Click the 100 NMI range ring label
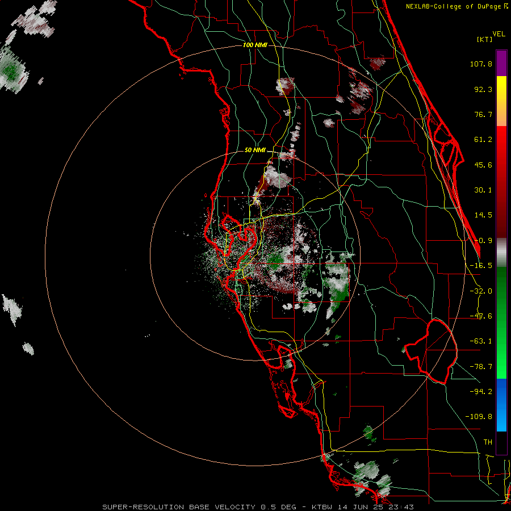This screenshot has height=511, width=511. [255, 45]
